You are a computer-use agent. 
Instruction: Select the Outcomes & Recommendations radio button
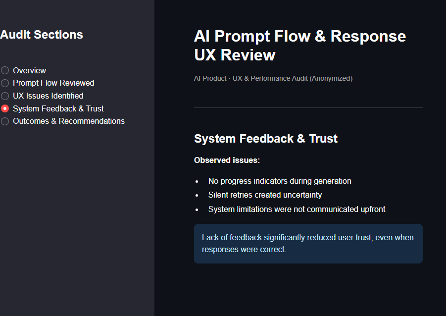pos(5,121)
